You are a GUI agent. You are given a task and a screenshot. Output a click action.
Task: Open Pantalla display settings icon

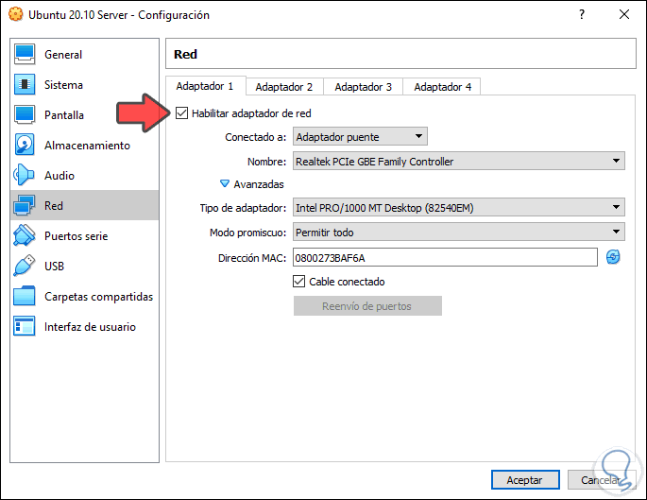click(26, 115)
